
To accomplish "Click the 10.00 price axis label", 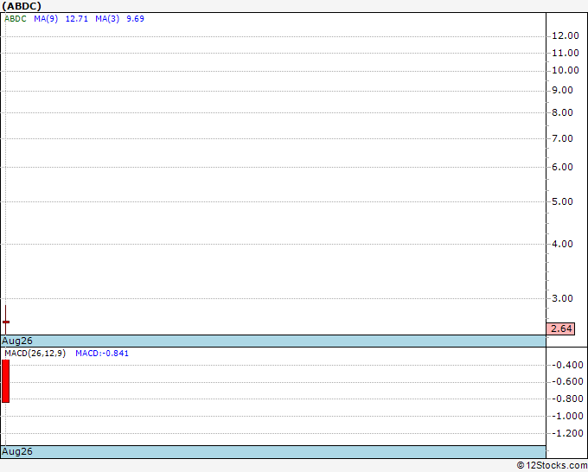I will [566, 70].
